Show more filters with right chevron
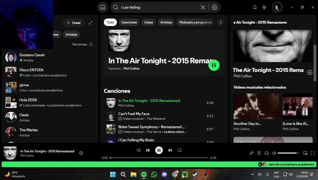Screen dimensions: 318x180 (x=220, y=22)
